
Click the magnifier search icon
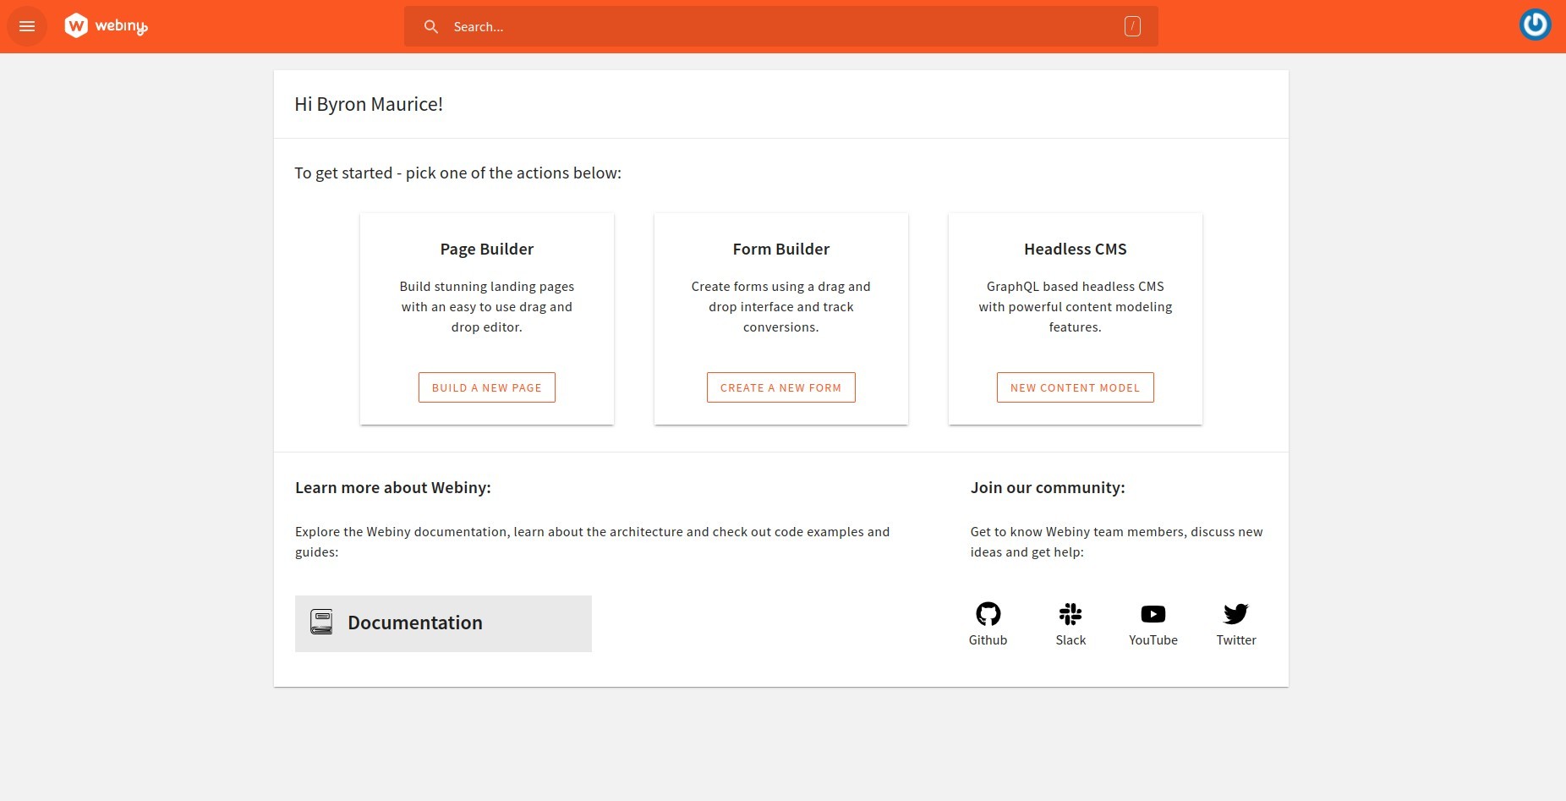click(431, 27)
